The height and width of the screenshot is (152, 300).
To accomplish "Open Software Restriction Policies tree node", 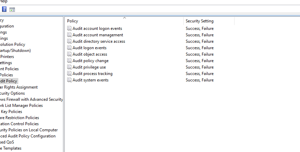I will coord(19,118).
